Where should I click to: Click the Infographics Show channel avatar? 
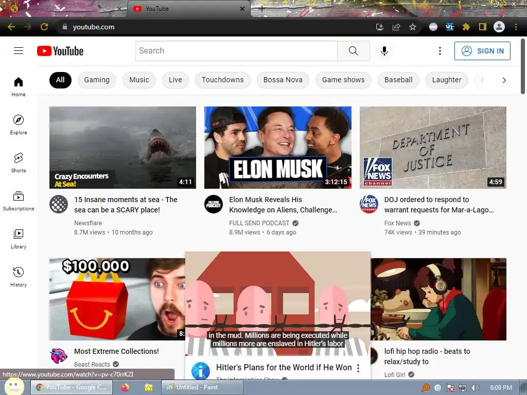pos(201,371)
